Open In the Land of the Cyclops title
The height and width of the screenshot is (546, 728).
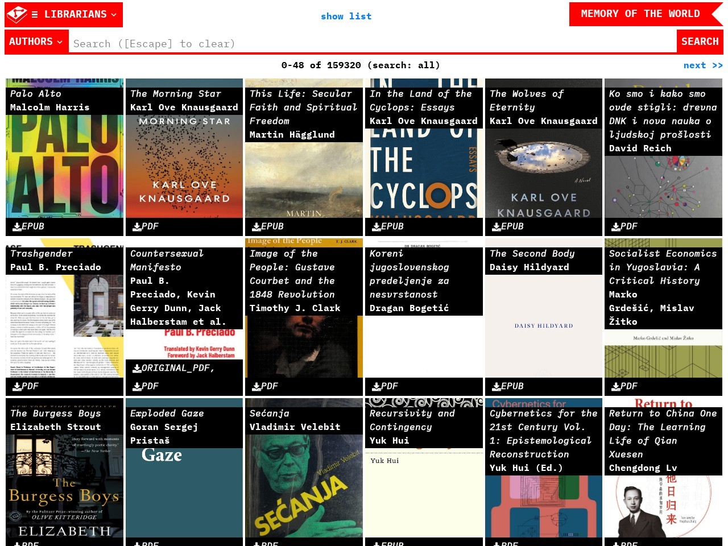point(421,101)
